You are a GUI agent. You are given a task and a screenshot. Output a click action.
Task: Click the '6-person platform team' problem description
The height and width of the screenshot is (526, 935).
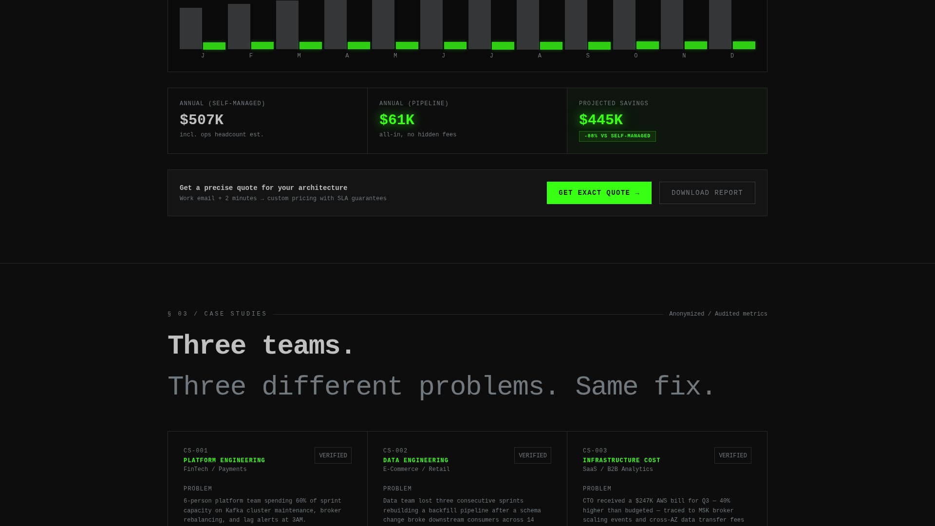pyautogui.click(x=262, y=510)
